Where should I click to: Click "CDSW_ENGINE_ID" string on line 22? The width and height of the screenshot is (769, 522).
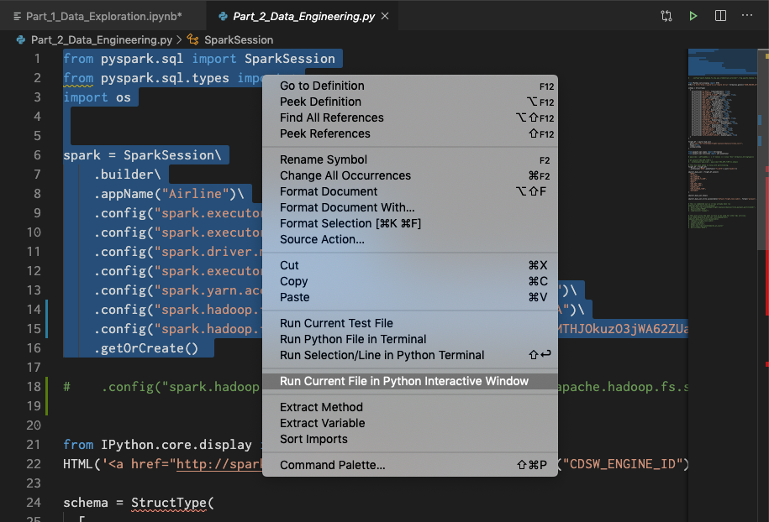[x=623, y=464]
